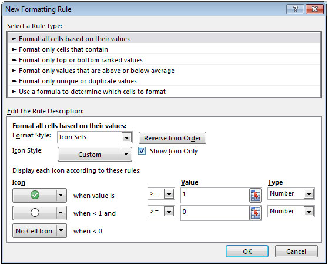Click the range selector icon for value 0

[256, 213]
